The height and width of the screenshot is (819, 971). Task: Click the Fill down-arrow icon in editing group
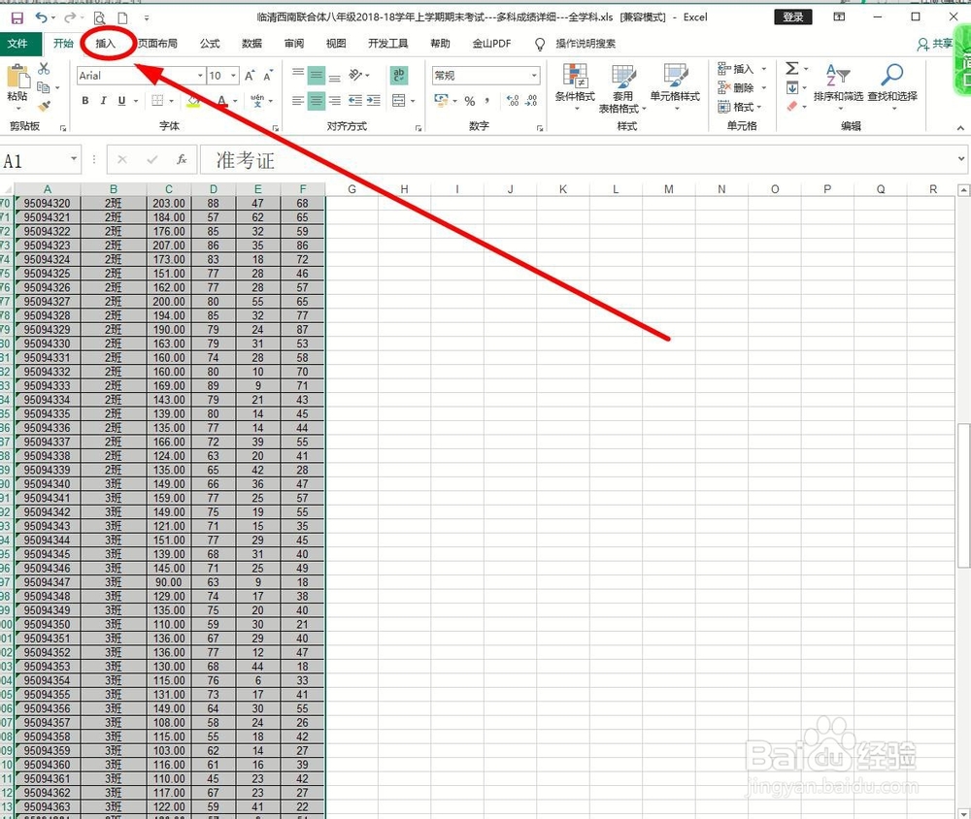pos(792,88)
